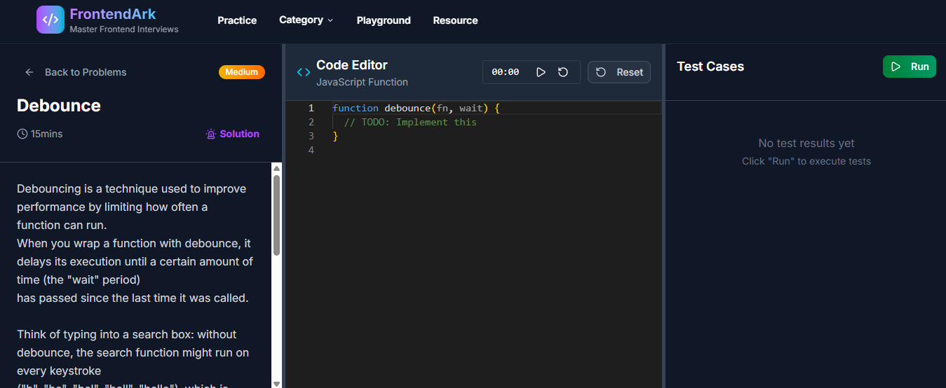
Task: Click line number 4 in editor
Action: [x=311, y=150]
